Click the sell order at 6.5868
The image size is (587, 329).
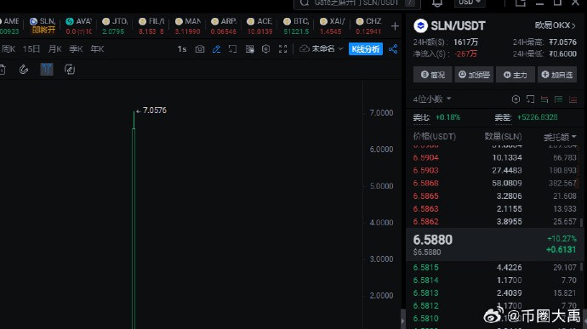(494, 183)
